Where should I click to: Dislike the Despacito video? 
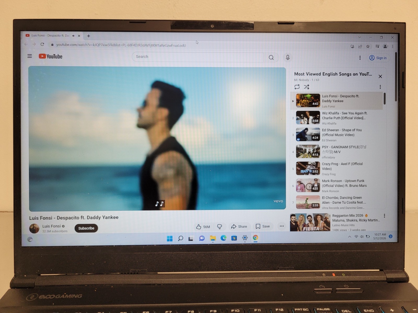219,227
